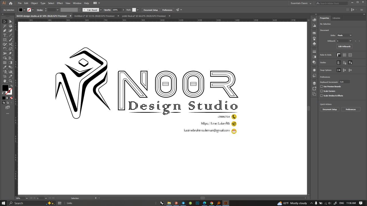Open the Effect menu
The height and width of the screenshot is (206, 367).
pyautogui.click(x=60, y=3)
